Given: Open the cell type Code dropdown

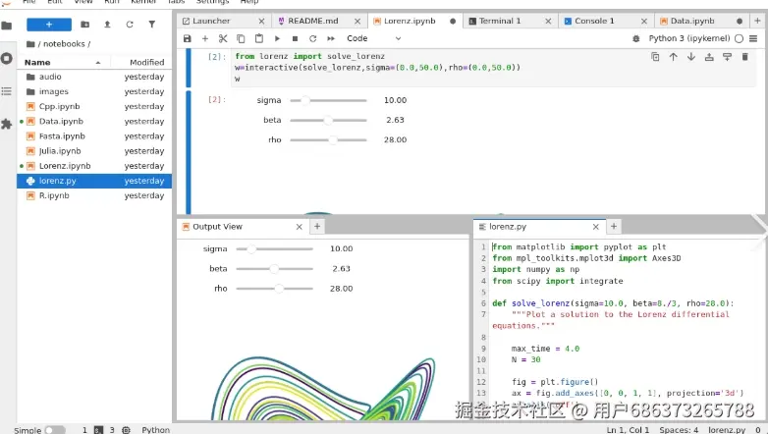Looking at the screenshot, I should tap(374, 38).
